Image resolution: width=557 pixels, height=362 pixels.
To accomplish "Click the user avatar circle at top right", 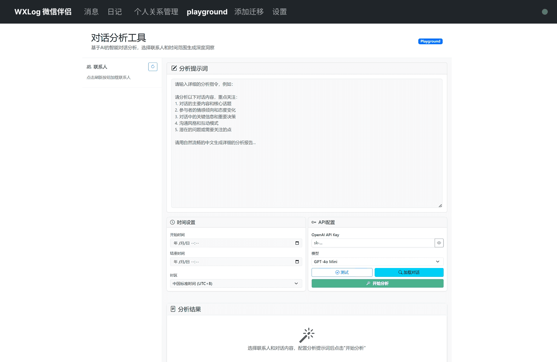I will [x=544, y=11].
